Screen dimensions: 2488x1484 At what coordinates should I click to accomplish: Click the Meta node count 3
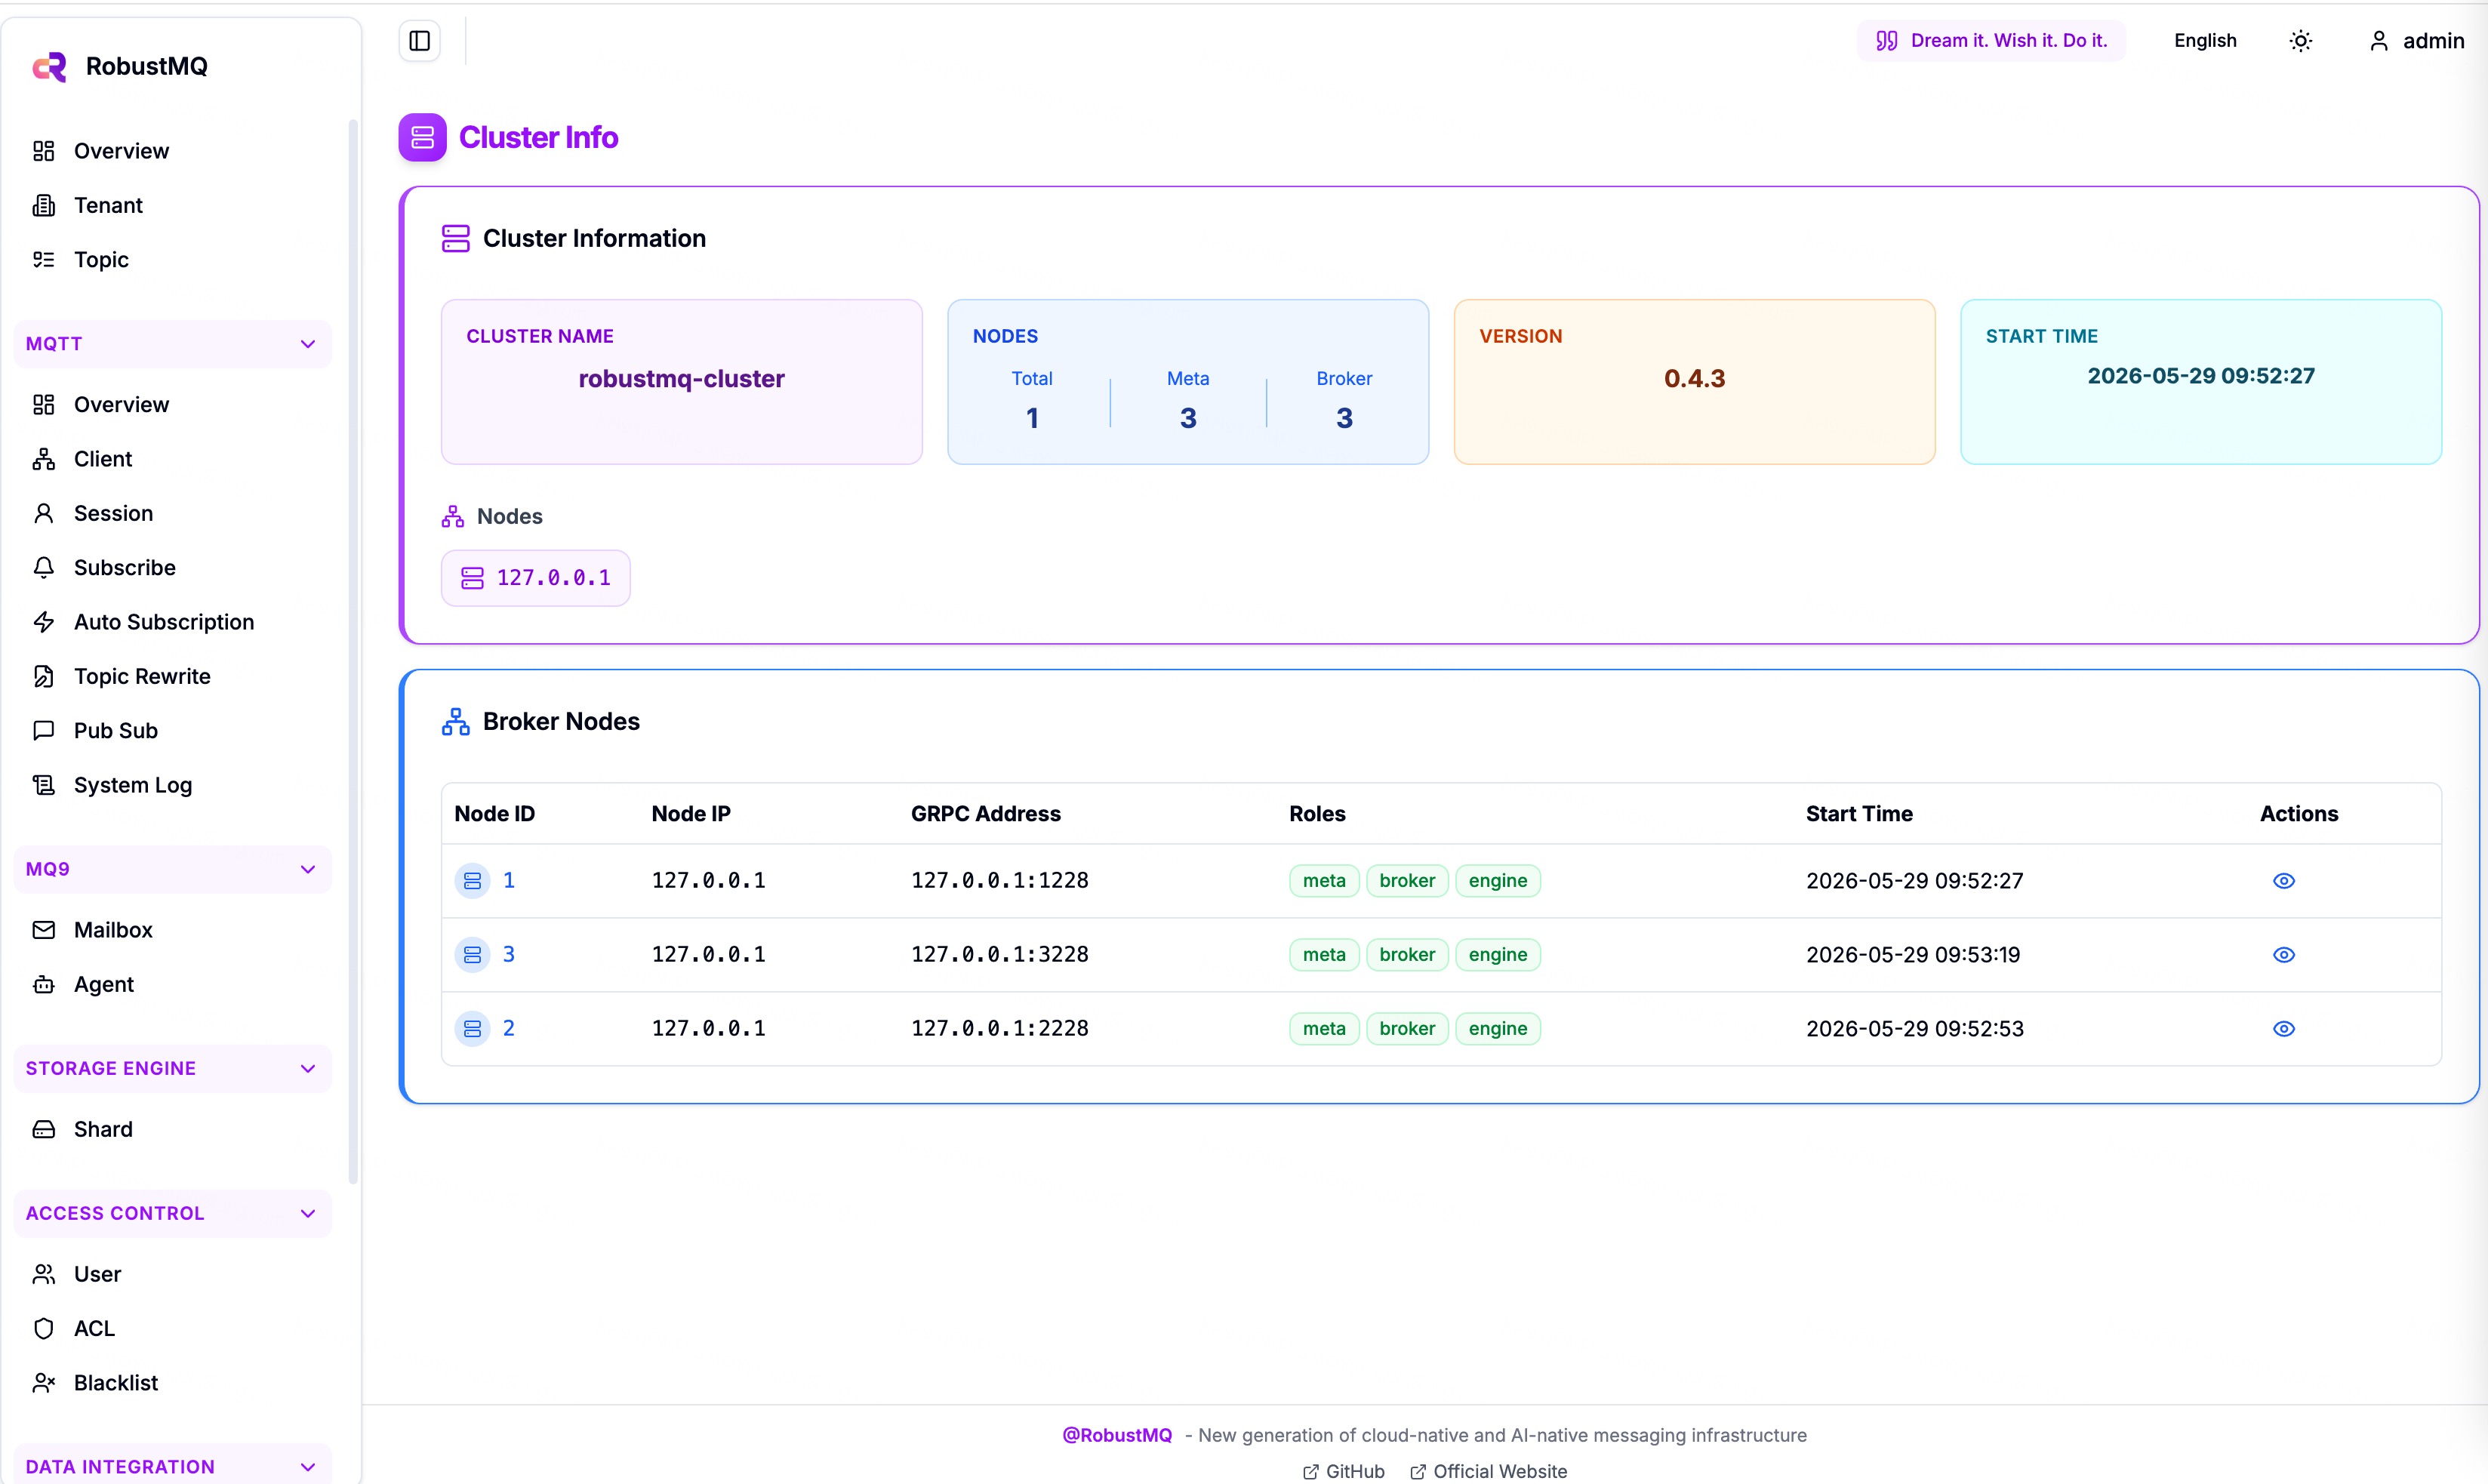click(1188, 418)
